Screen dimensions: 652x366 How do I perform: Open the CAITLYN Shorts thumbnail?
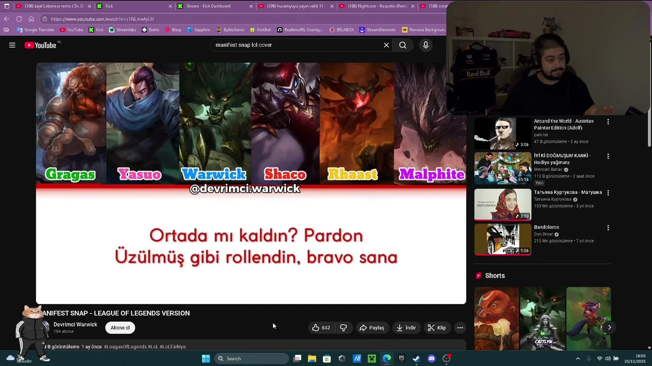(x=542, y=318)
